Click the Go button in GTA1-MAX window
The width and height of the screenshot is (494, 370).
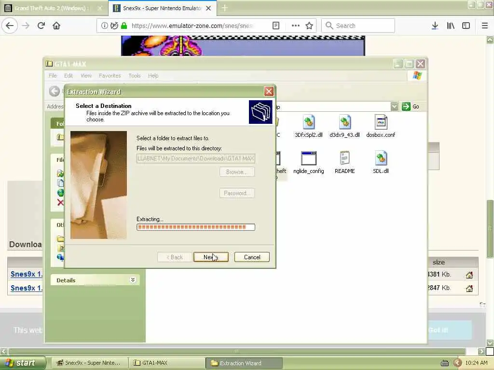click(411, 106)
